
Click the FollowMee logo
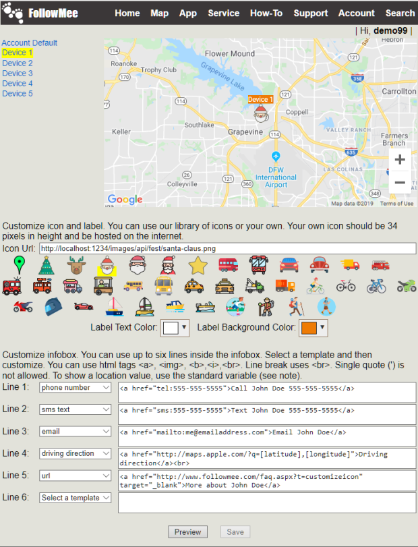(x=40, y=13)
